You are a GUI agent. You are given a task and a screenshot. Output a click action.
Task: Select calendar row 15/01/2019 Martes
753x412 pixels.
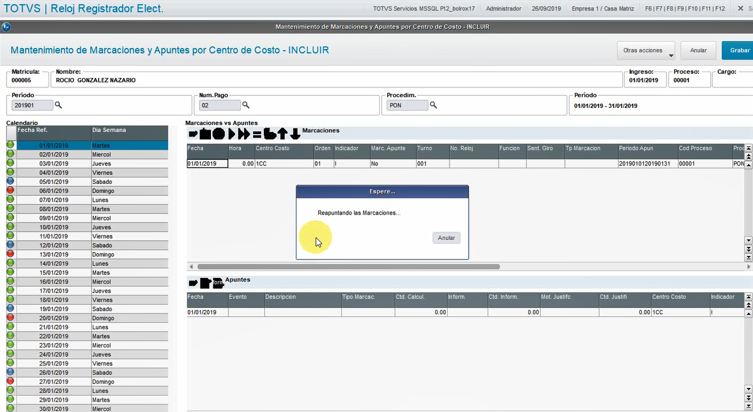click(92, 273)
